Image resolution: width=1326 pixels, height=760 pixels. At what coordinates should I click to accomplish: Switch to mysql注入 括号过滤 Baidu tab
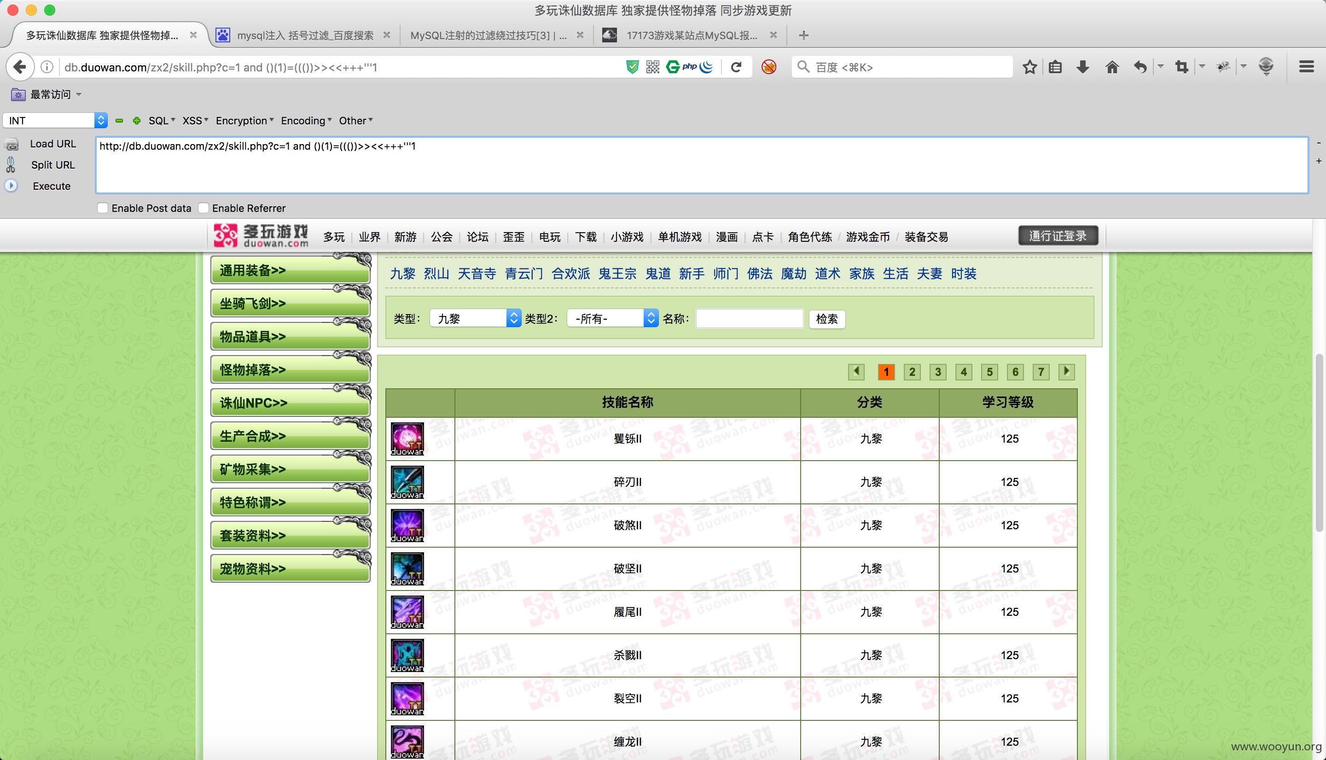[x=305, y=35]
